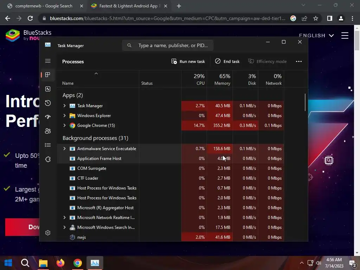
Task: Click the Google Chrome process icon
Action: click(72, 126)
